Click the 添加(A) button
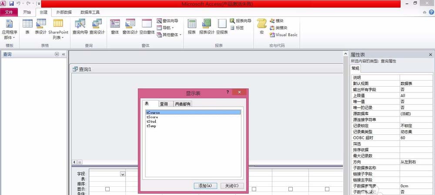The height and width of the screenshot is (195, 435). [x=205, y=185]
